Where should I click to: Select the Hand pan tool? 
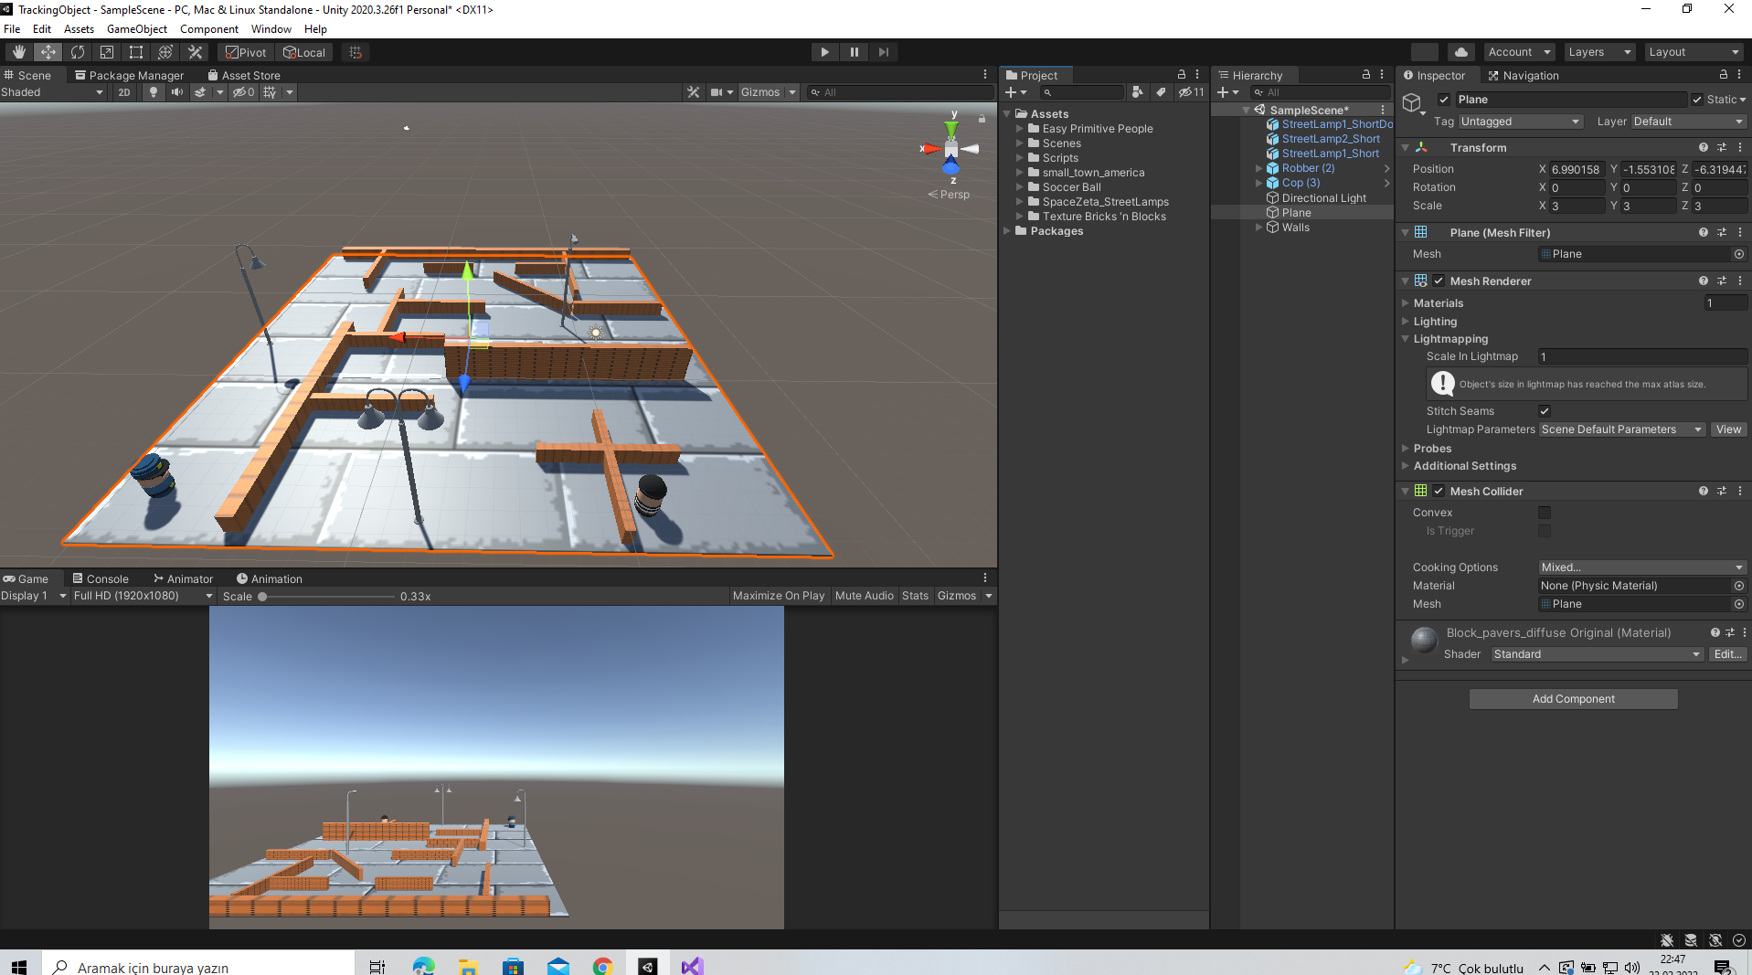coord(18,51)
